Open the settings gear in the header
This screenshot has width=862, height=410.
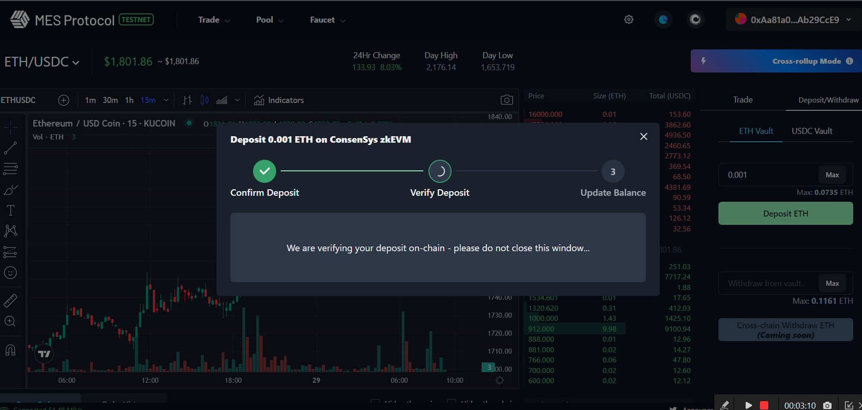[629, 19]
